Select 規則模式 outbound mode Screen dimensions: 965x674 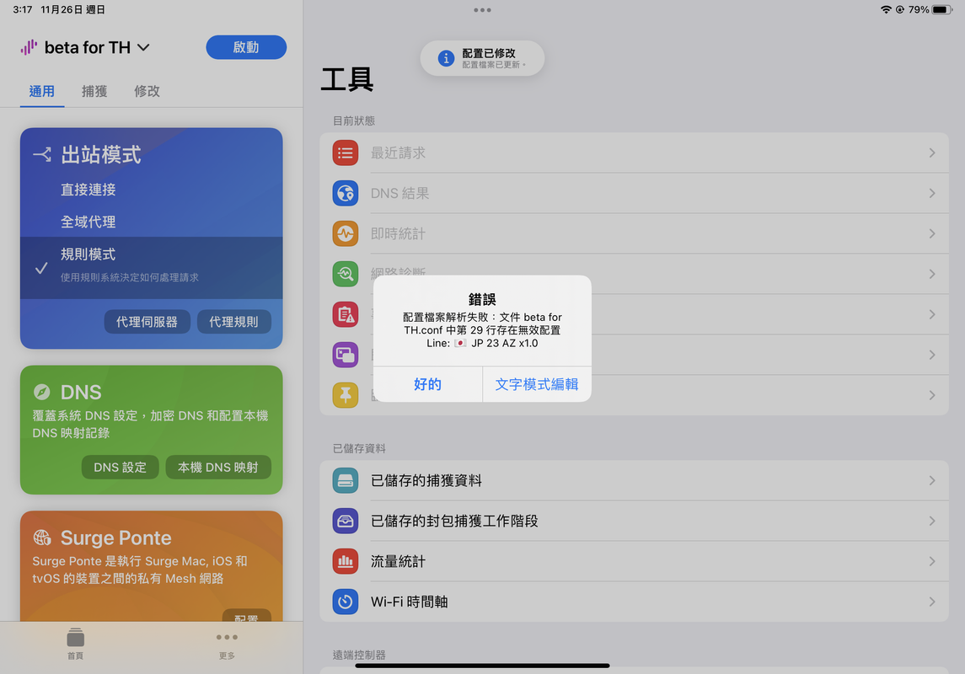152,268
